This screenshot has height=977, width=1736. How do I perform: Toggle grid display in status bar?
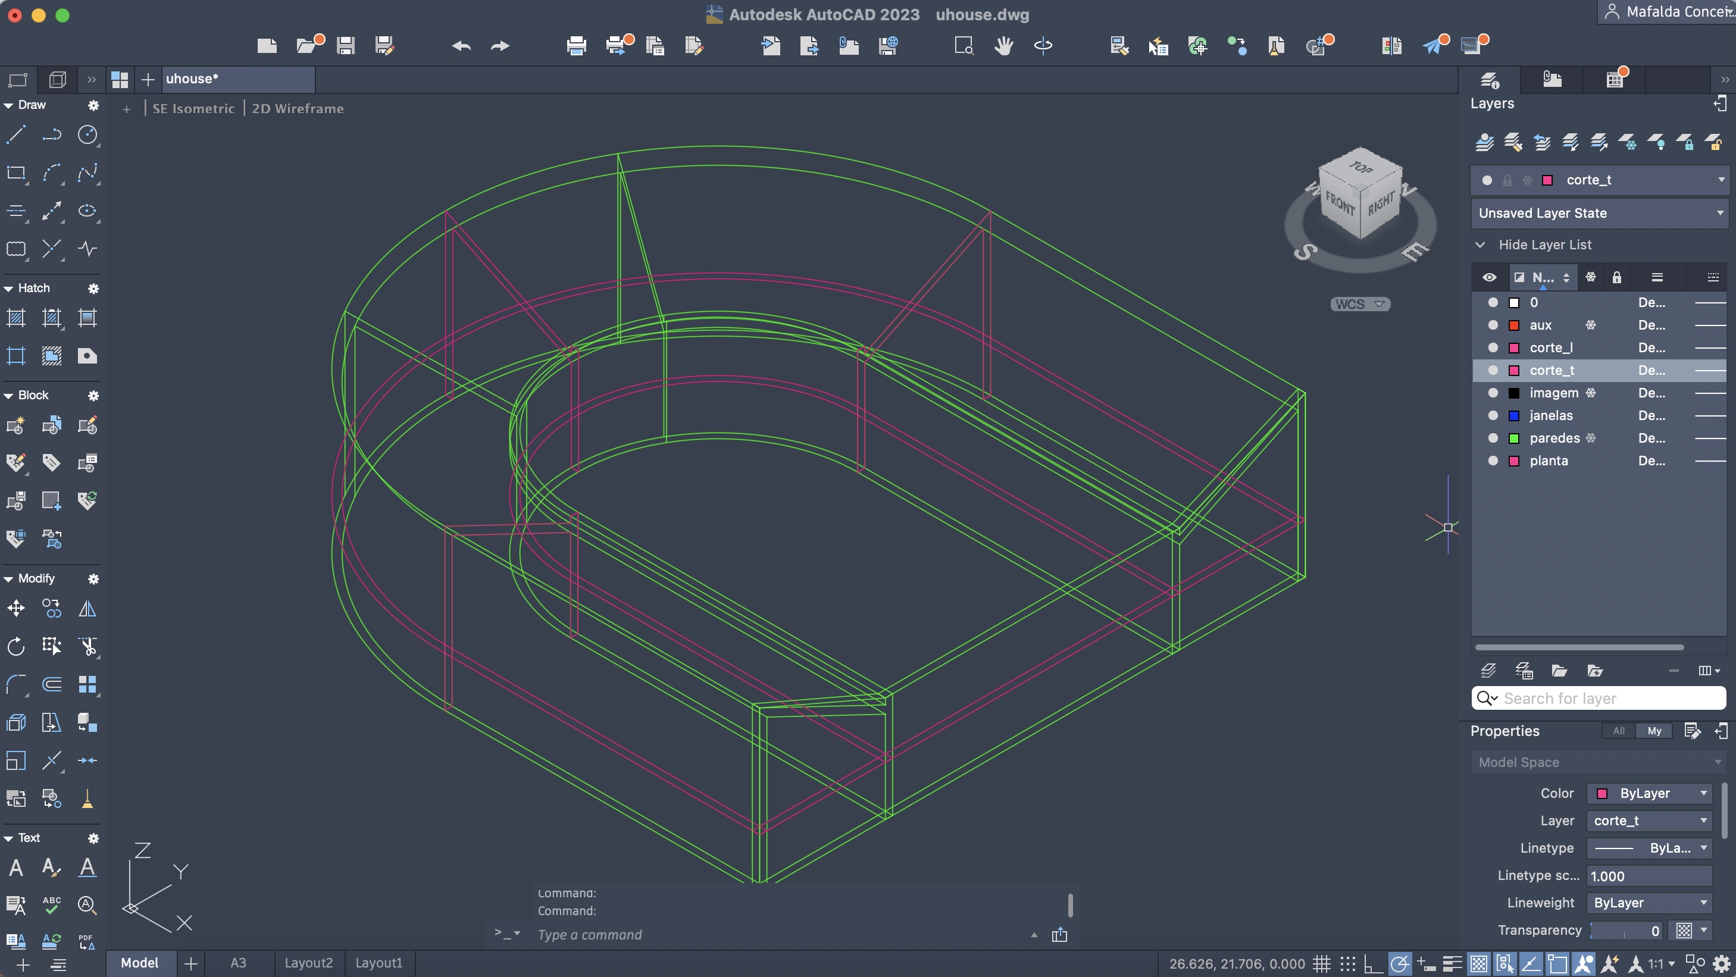point(1322,963)
